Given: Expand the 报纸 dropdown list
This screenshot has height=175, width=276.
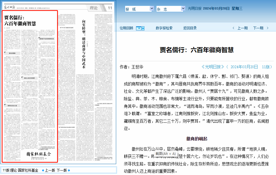Looking at the screenshot, I should pos(152,9).
